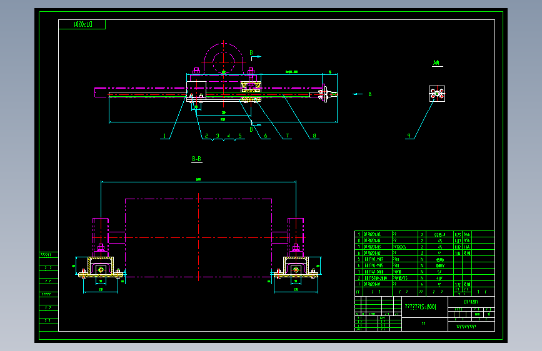Click the "1020x10" label box

click(82, 24)
